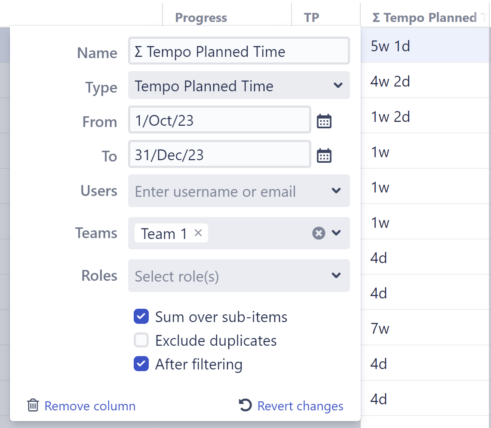Click the Σ symbol in the Tempo Planned column header
The width and height of the screenshot is (491, 428).
(x=376, y=18)
